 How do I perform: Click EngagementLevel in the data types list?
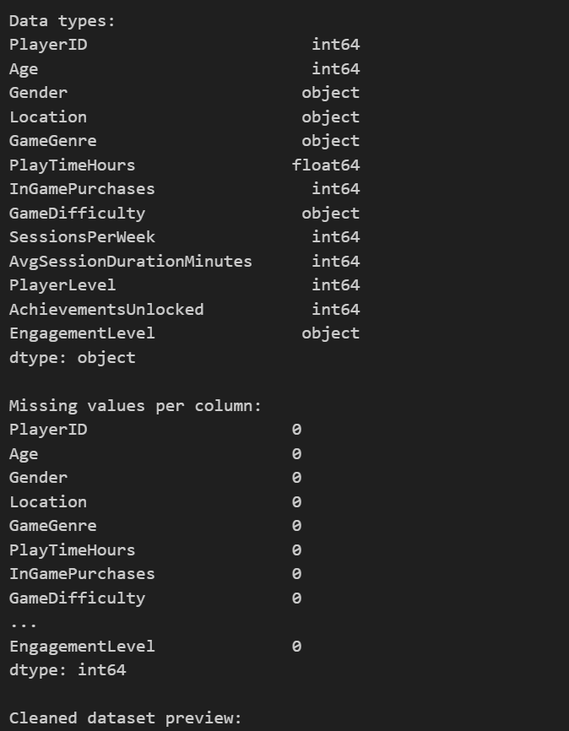tap(82, 333)
